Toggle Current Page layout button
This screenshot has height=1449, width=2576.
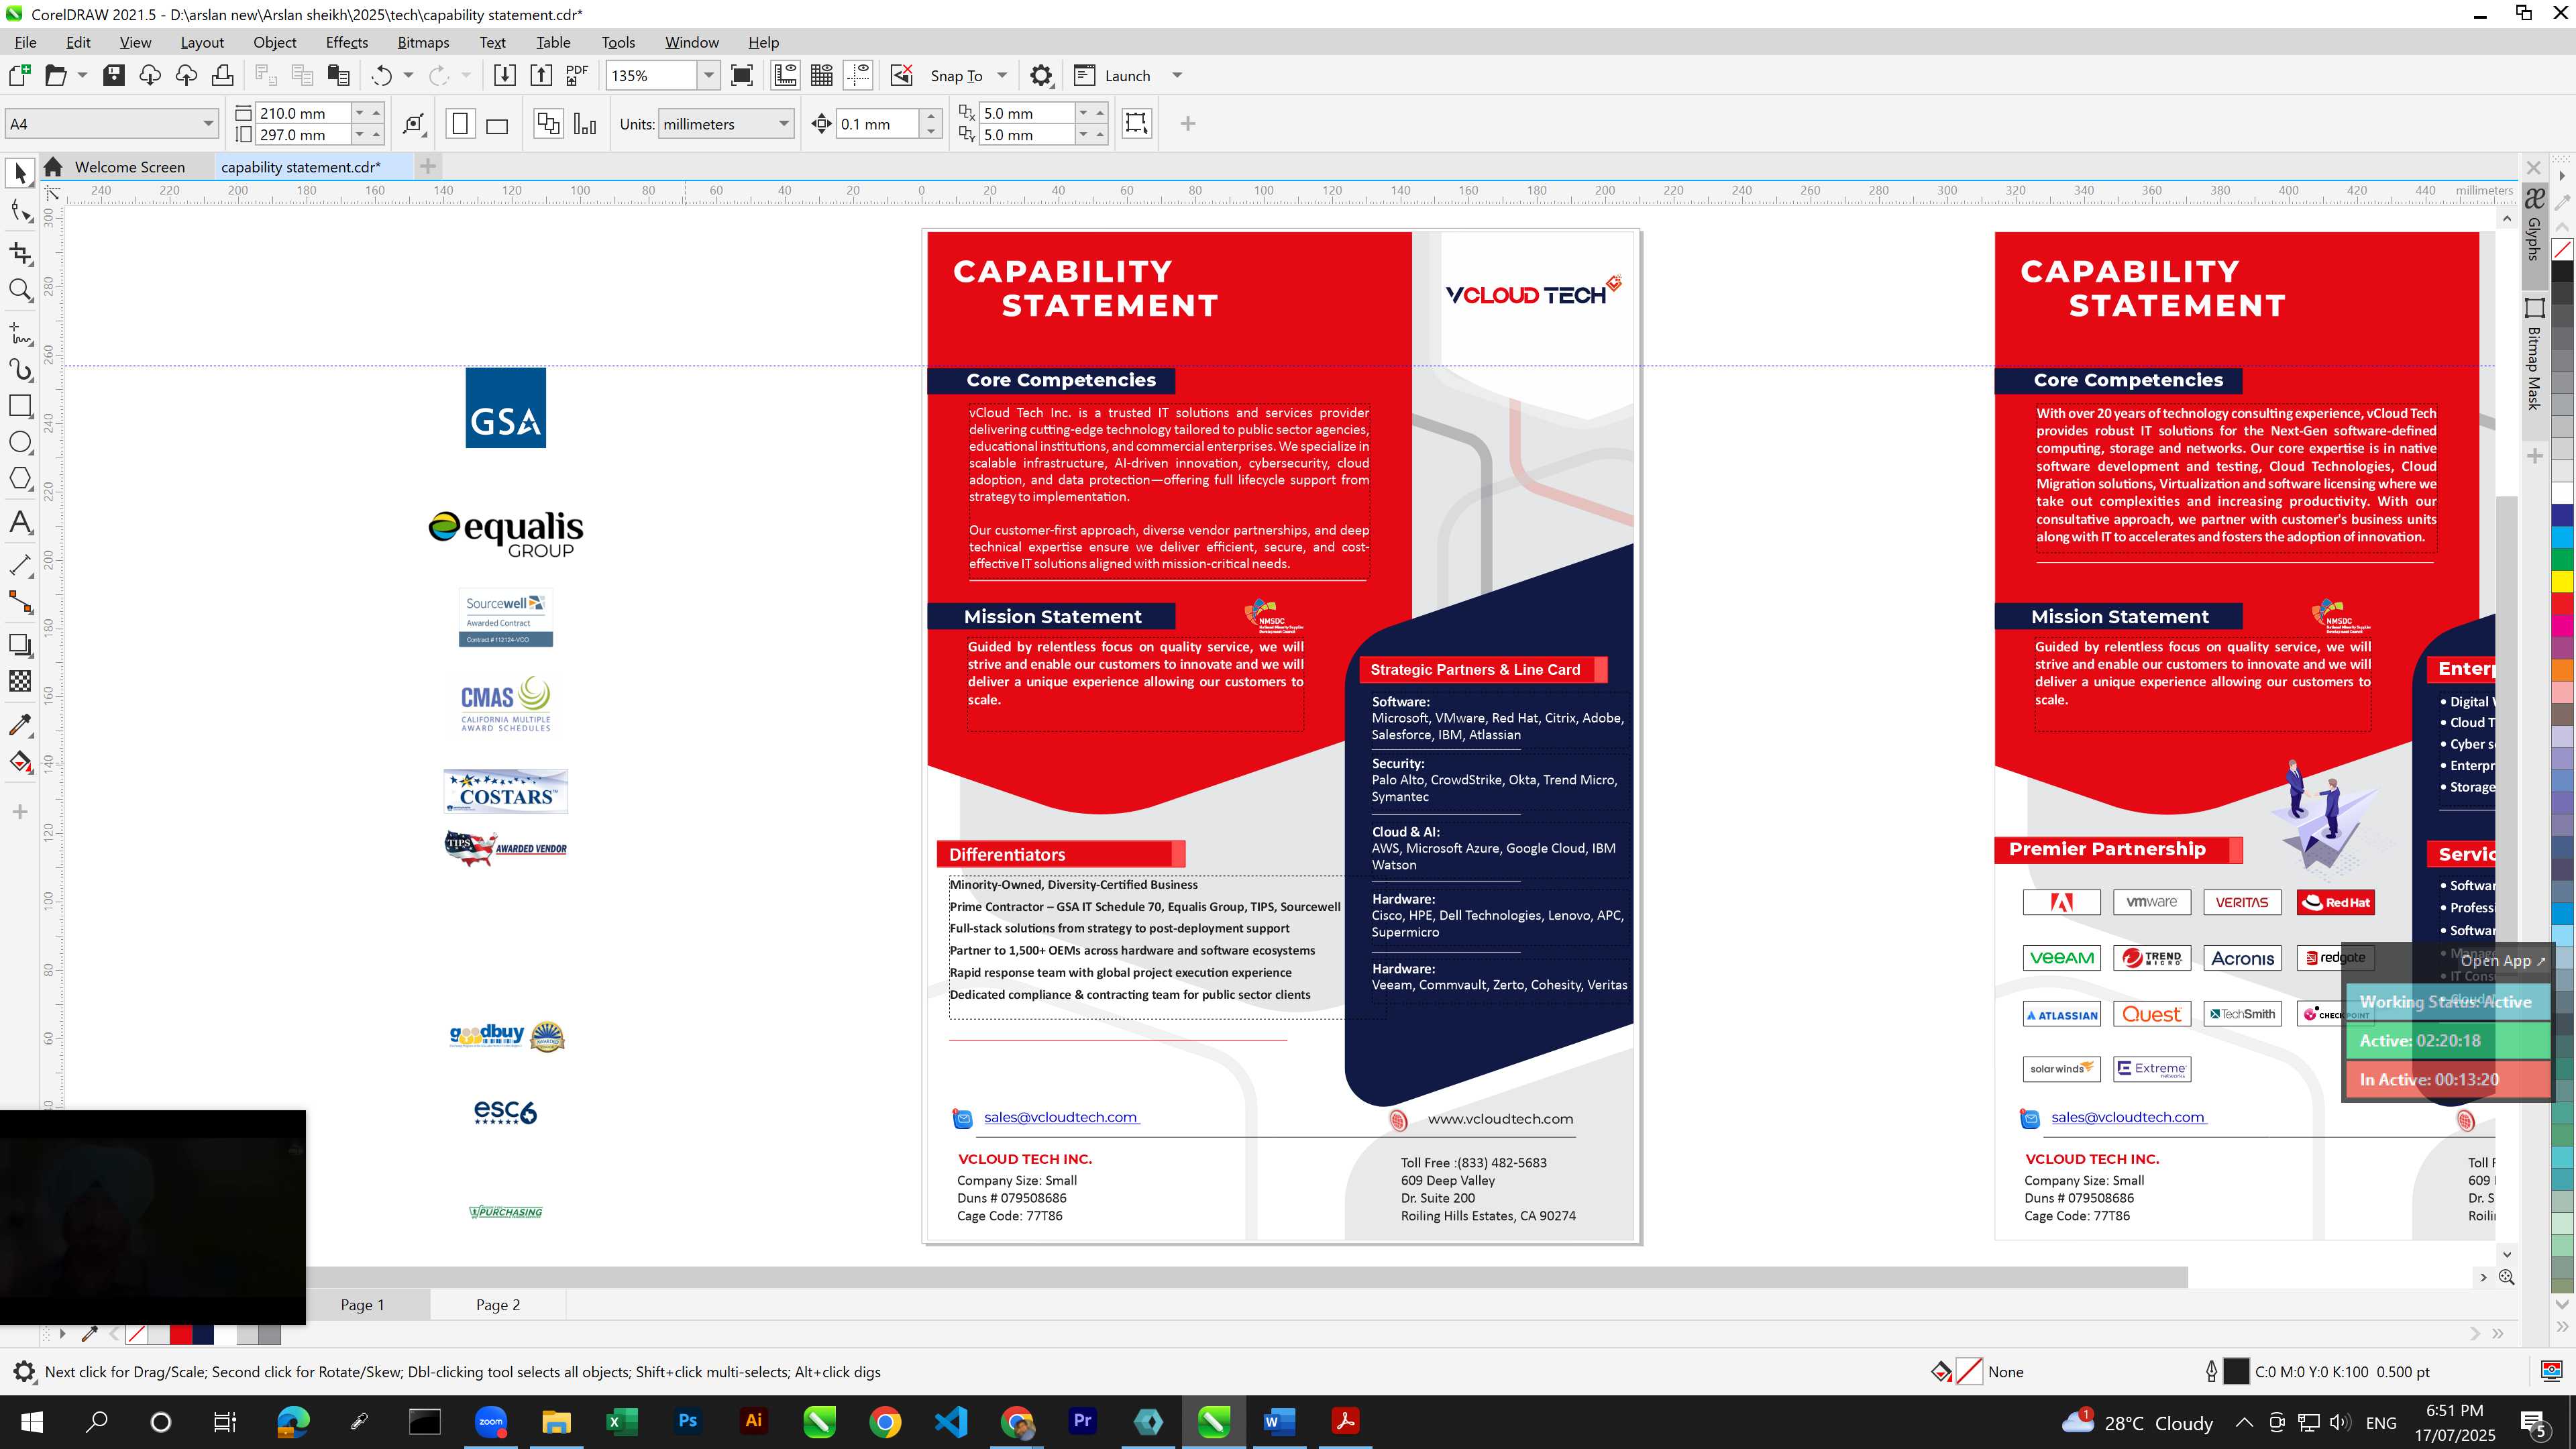coord(585,124)
